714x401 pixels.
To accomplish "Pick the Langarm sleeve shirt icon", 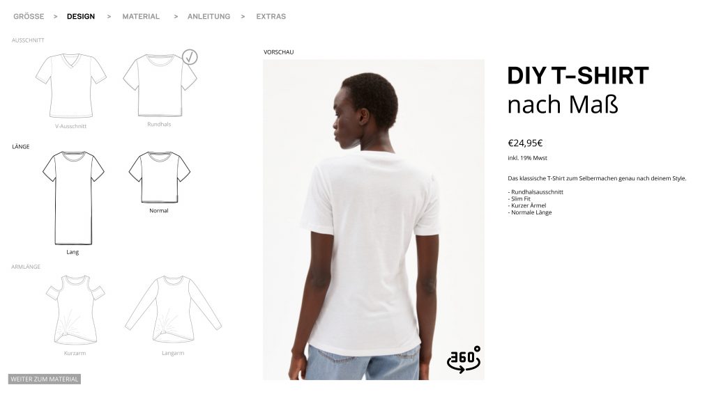I will tap(173, 309).
